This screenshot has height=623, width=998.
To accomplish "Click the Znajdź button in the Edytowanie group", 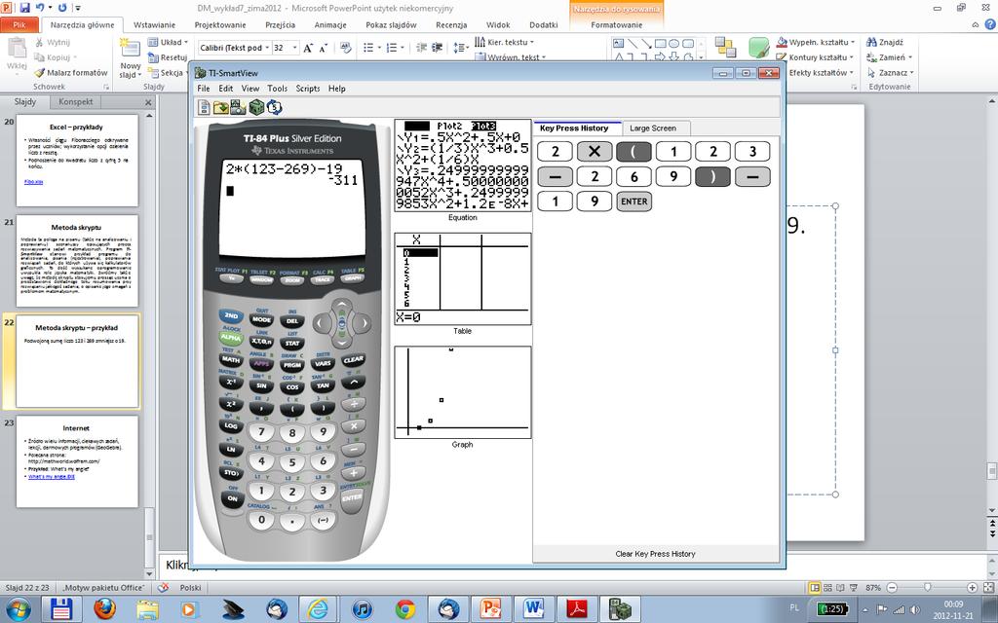I will click(885, 42).
